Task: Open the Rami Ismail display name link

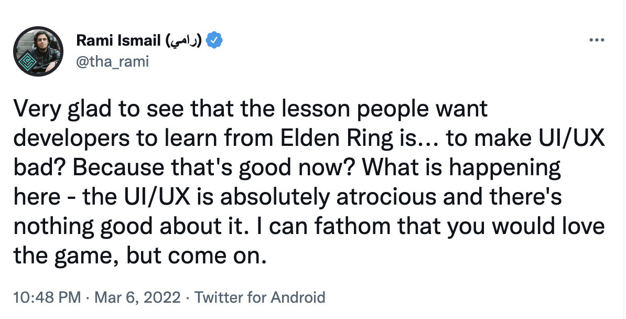Action: pos(119,40)
